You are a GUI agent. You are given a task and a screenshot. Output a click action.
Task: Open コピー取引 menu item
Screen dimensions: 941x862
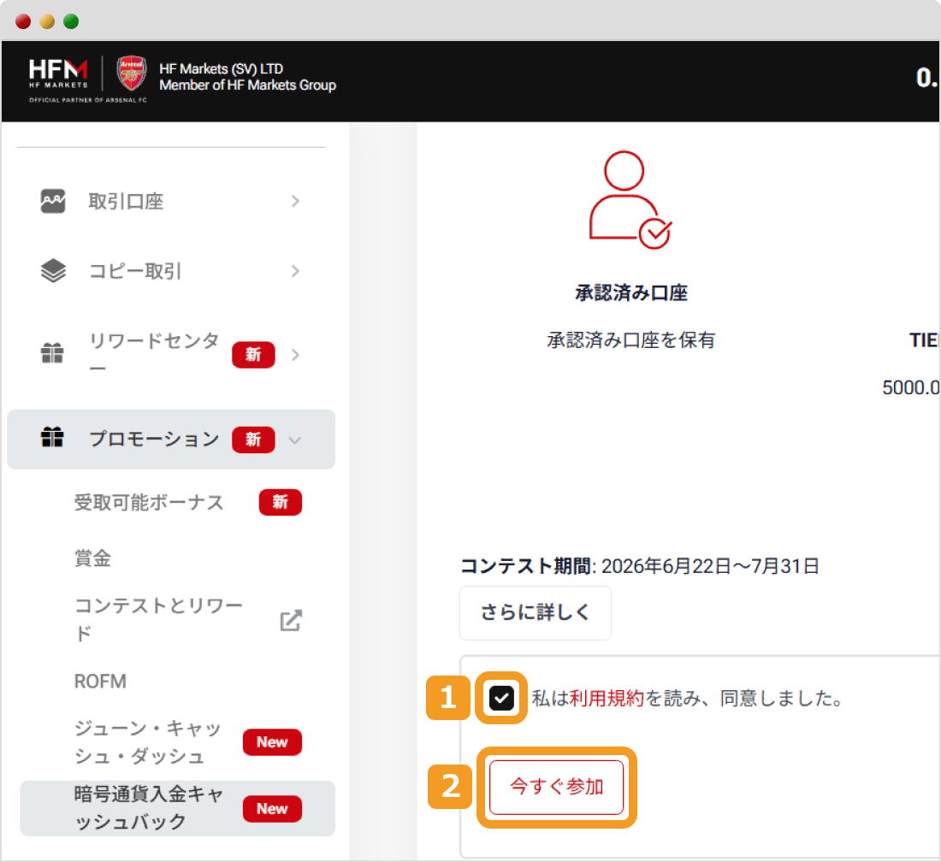click(171, 271)
